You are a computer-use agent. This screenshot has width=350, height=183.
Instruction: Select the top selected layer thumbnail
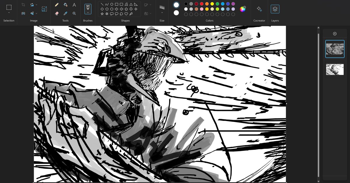(x=335, y=49)
